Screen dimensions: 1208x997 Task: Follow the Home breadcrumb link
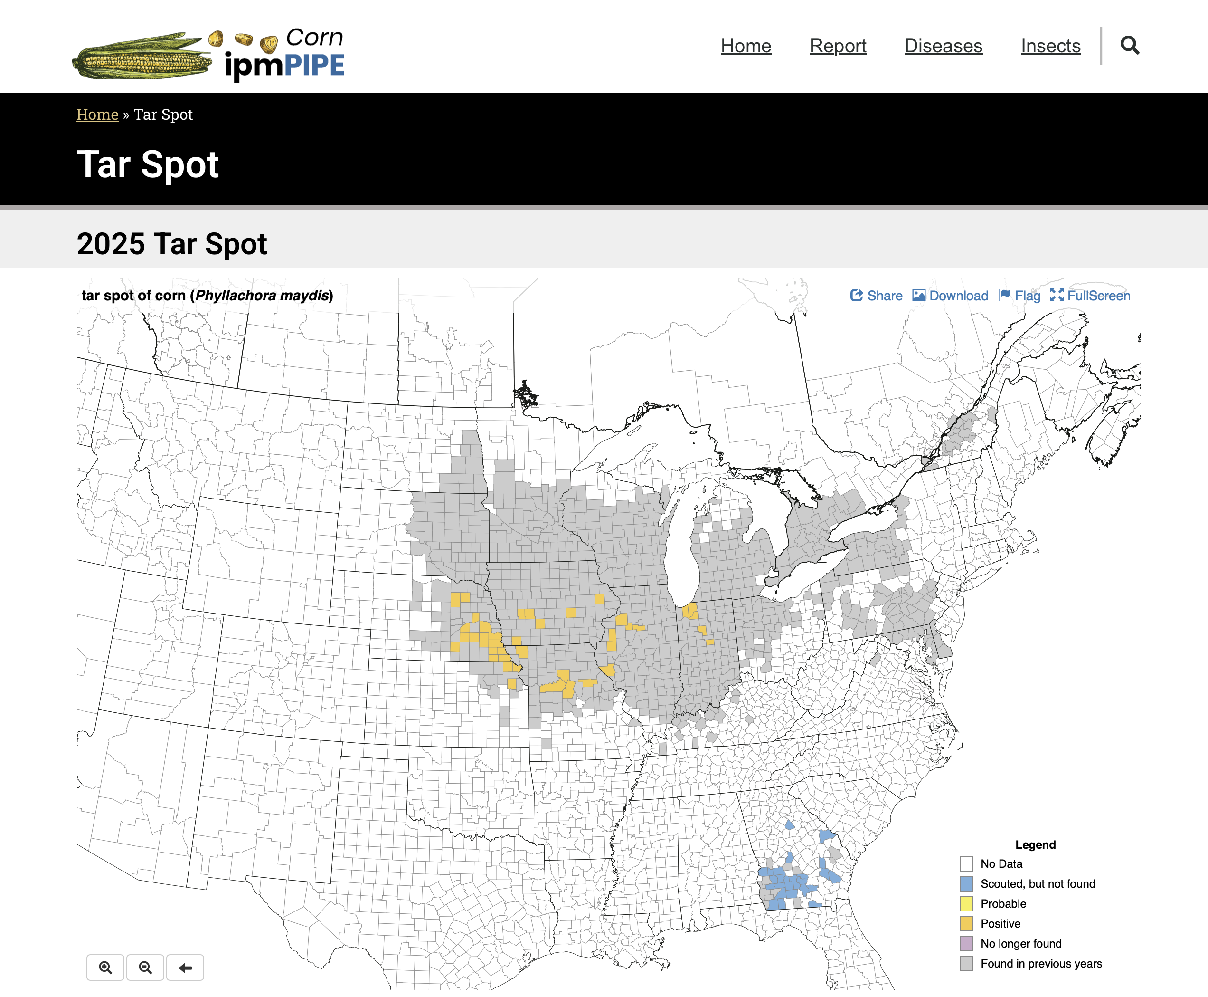click(x=97, y=114)
